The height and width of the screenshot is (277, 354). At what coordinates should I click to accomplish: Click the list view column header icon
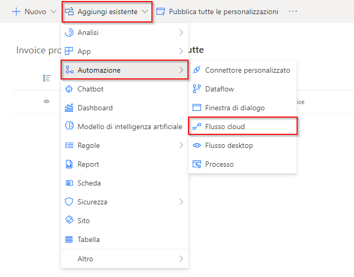[47, 78]
